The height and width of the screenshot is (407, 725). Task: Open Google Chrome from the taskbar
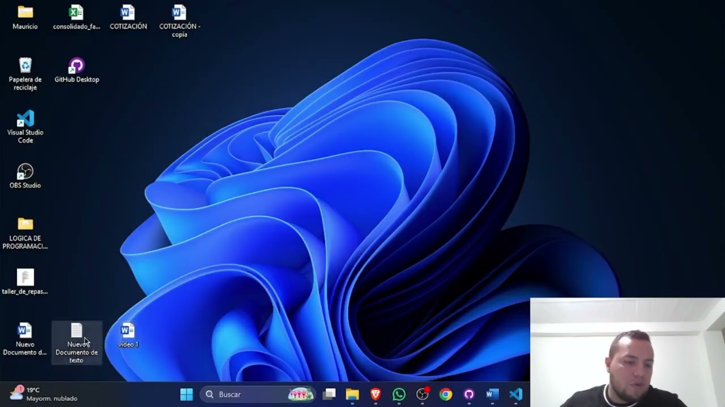[x=446, y=394]
